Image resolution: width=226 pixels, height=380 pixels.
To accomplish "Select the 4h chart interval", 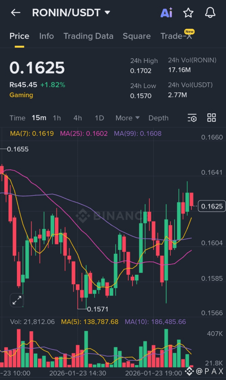I will (x=78, y=118).
